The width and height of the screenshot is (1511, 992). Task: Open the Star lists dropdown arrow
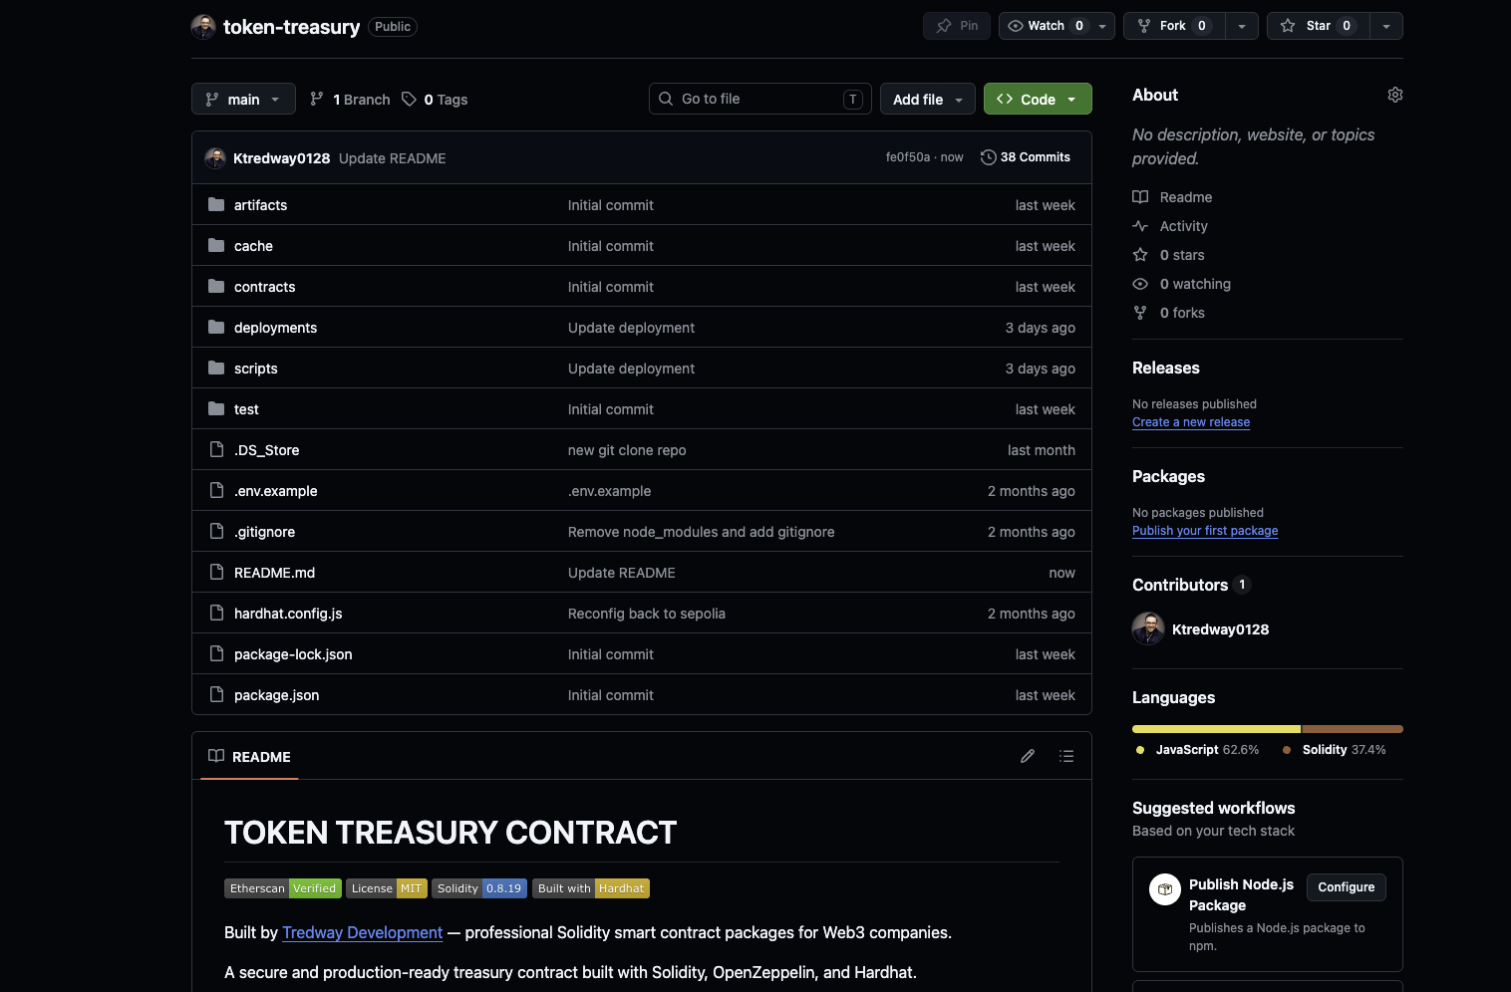(x=1386, y=26)
